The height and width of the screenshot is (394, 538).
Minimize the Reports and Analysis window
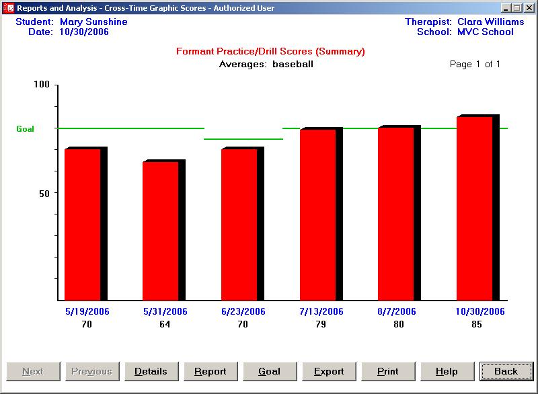pyautogui.click(x=506, y=8)
